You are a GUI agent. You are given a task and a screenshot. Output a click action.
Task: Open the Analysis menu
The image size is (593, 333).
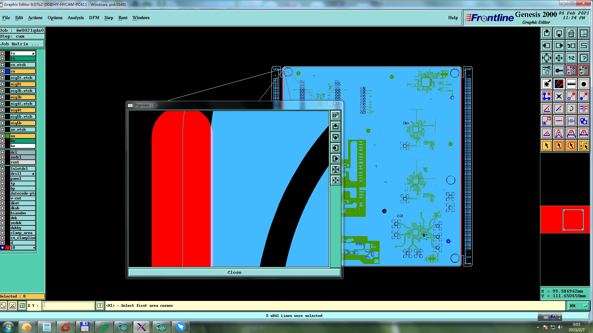point(76,18)
